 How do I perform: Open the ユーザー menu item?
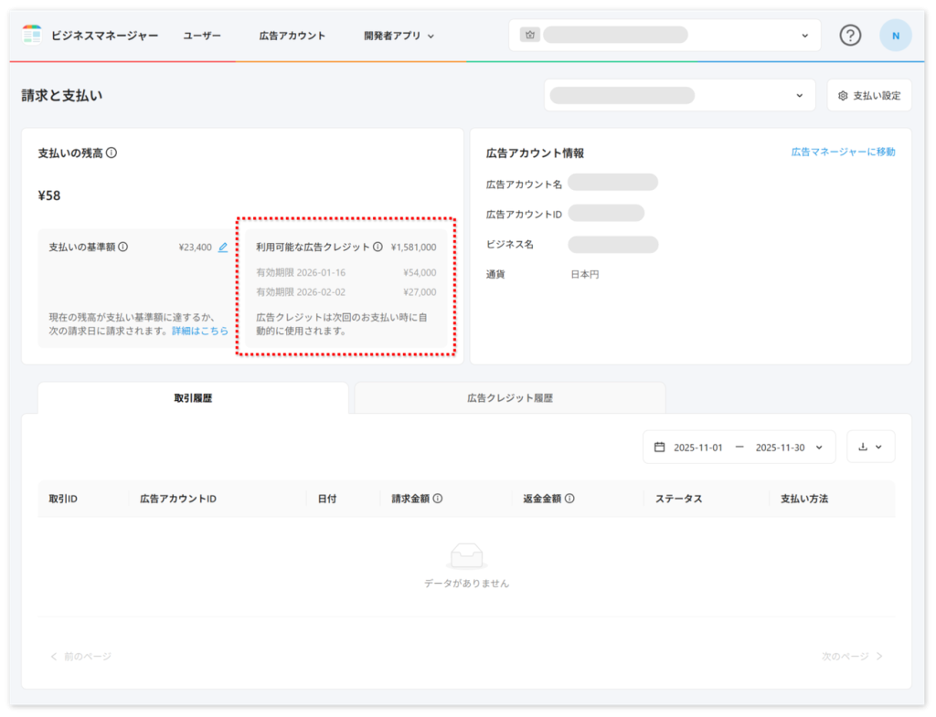pos(202,36)
